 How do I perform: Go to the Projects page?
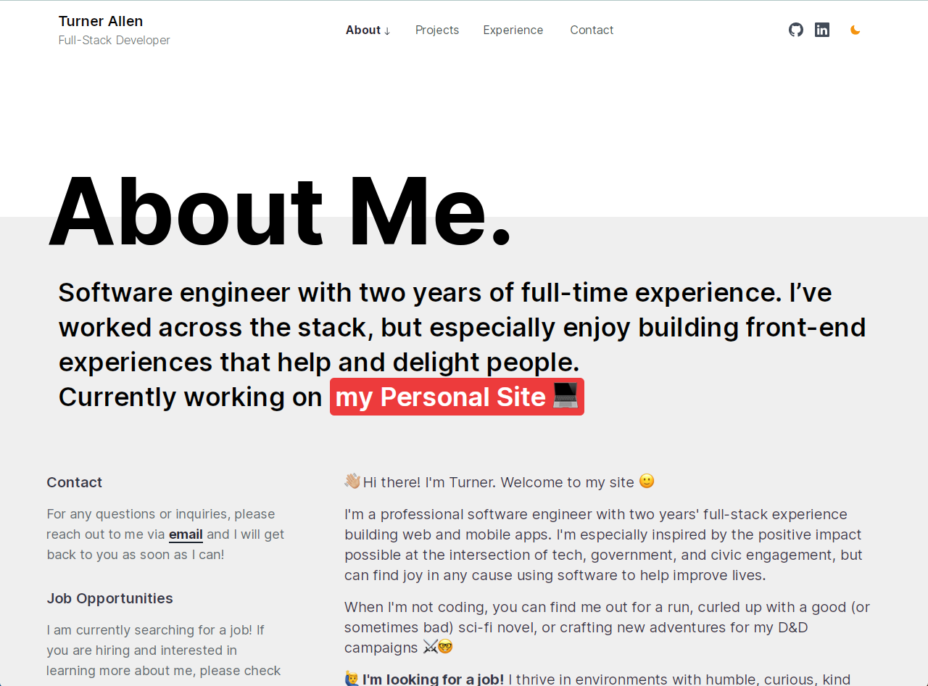pos(437,30)
